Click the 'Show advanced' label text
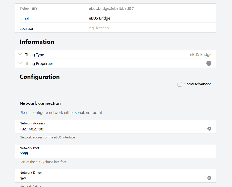This screenshot has width=232, height=187. click(x=198, y=84)
